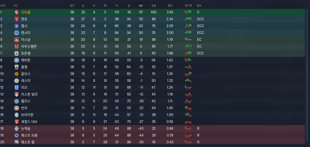The width and height of the screenshot is (310, 147).
Task: Select the 웨스트 햄 team name
Action: click(x=28, y=142)
